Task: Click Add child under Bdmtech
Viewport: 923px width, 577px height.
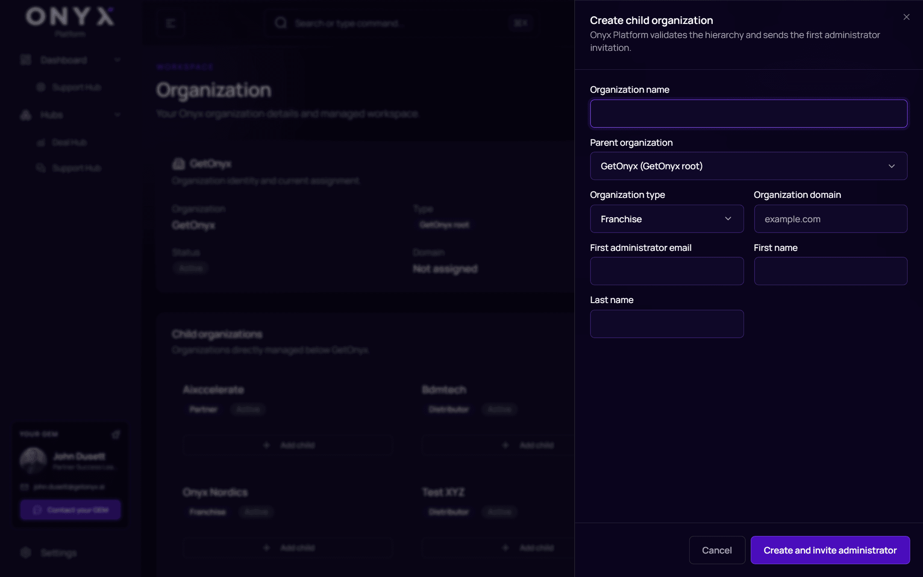Action: 528,445
